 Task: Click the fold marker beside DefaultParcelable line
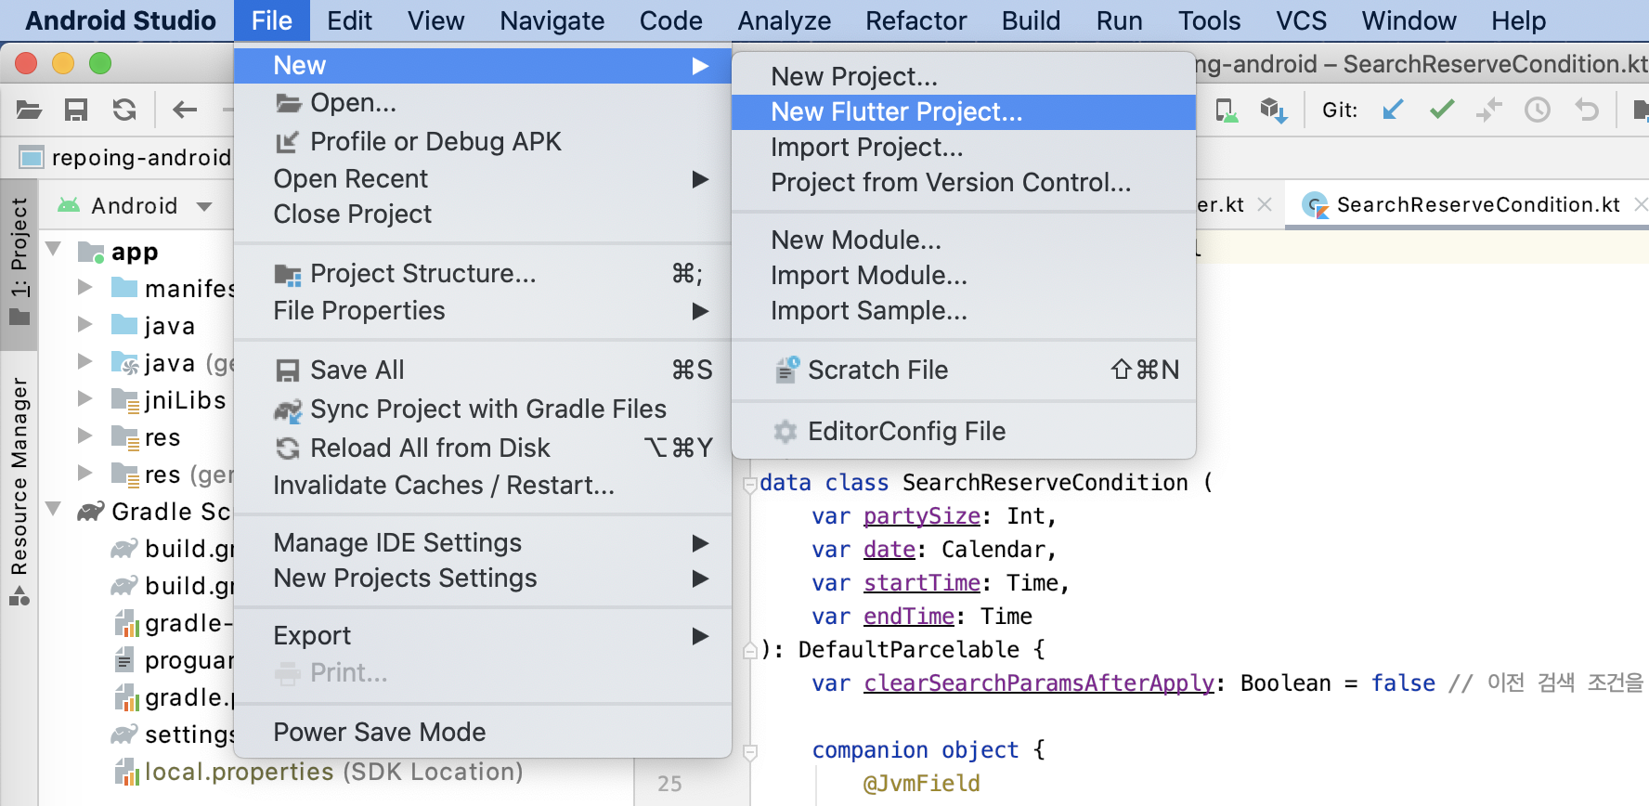coord(749,651)
